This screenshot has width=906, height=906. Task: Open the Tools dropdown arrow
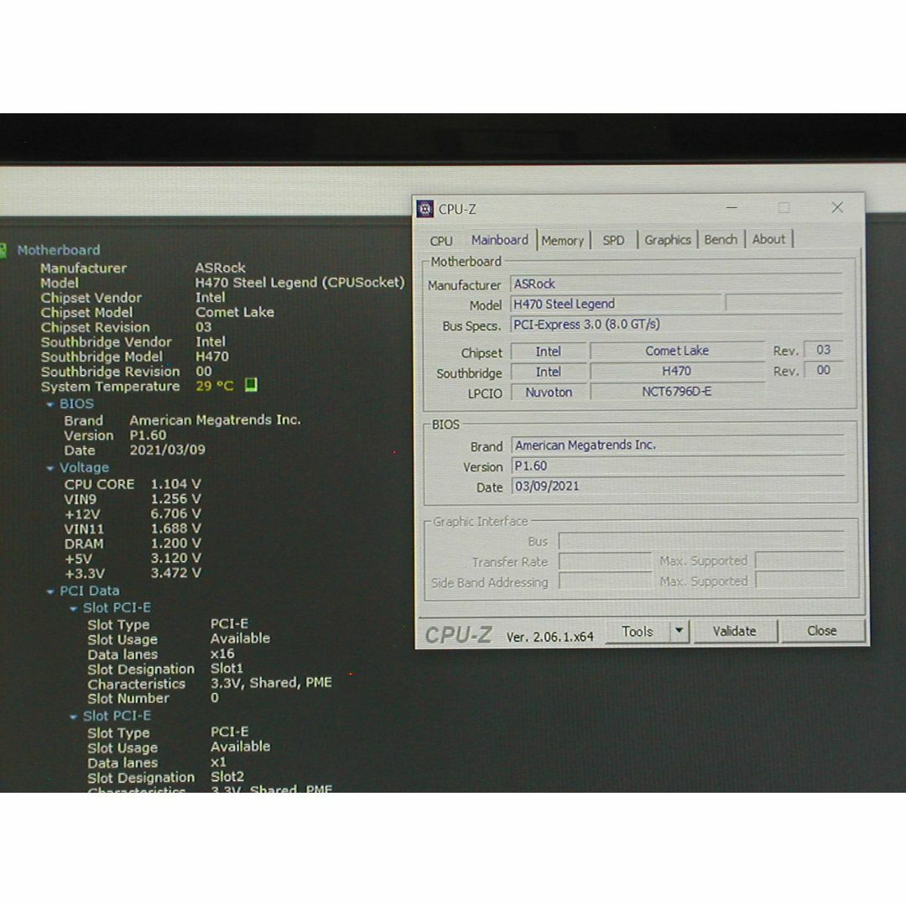(679, 631)
